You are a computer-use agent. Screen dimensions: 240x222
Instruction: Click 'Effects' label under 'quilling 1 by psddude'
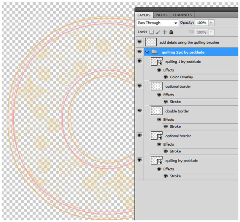click(x=168, y=70)
